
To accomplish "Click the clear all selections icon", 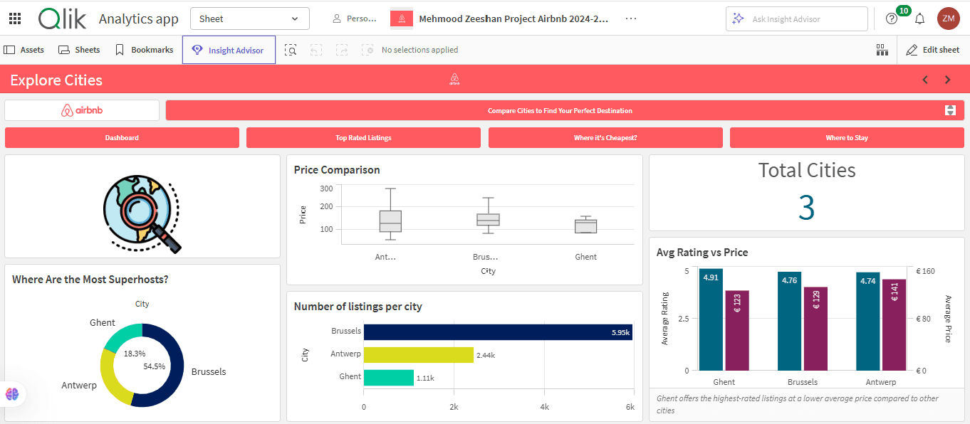I will 367,50.
